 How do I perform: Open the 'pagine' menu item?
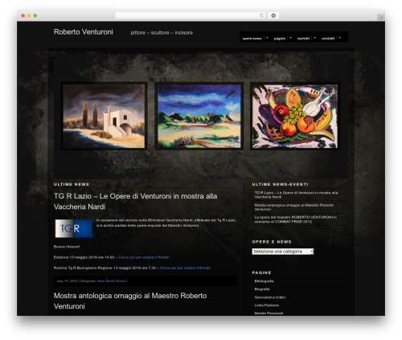point(280,39)
